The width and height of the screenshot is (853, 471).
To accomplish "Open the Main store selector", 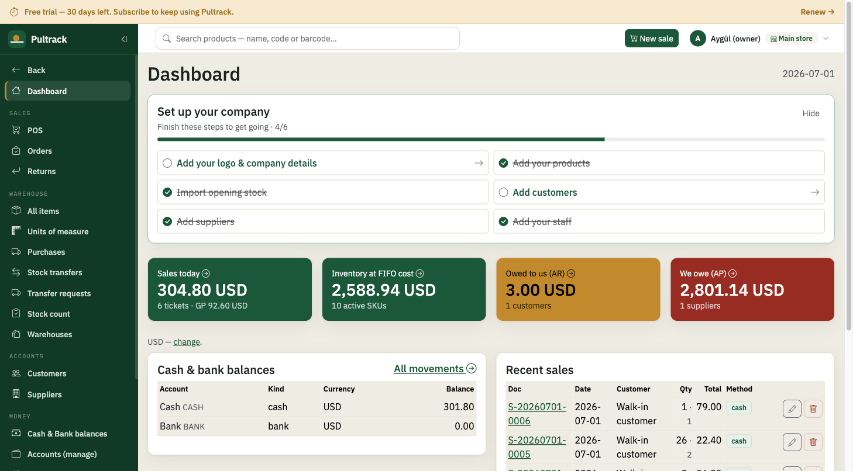I will pyautogui.click(x=792, y=39).
